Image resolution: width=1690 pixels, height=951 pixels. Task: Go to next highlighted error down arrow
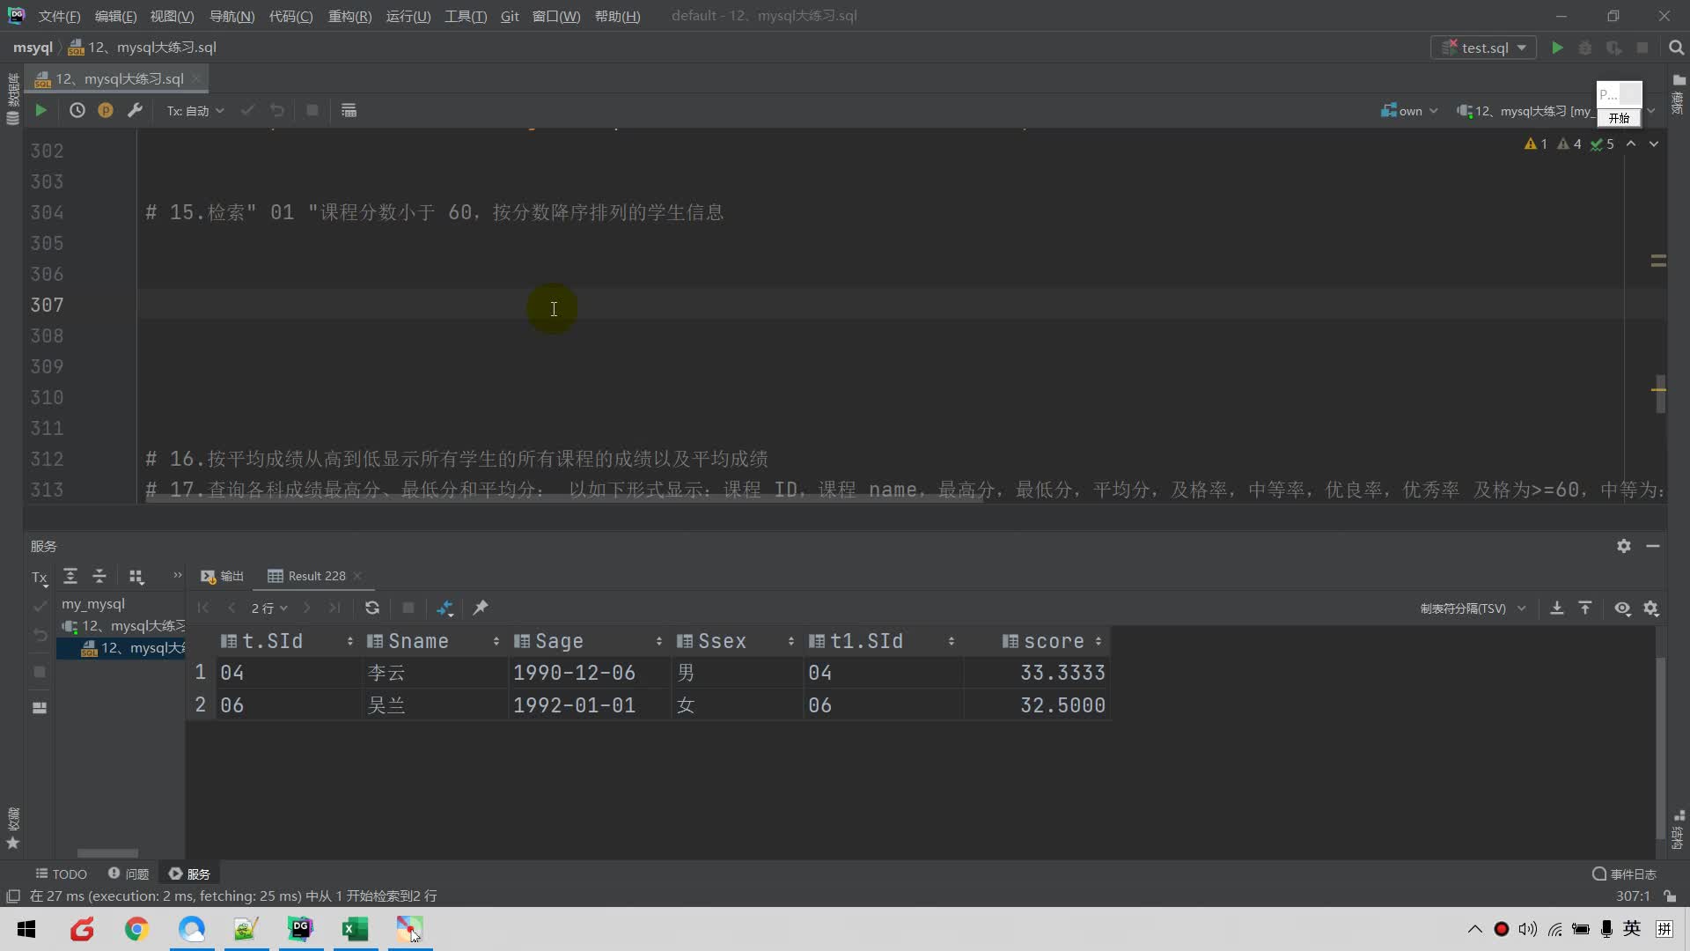[x=1654, y=144]
